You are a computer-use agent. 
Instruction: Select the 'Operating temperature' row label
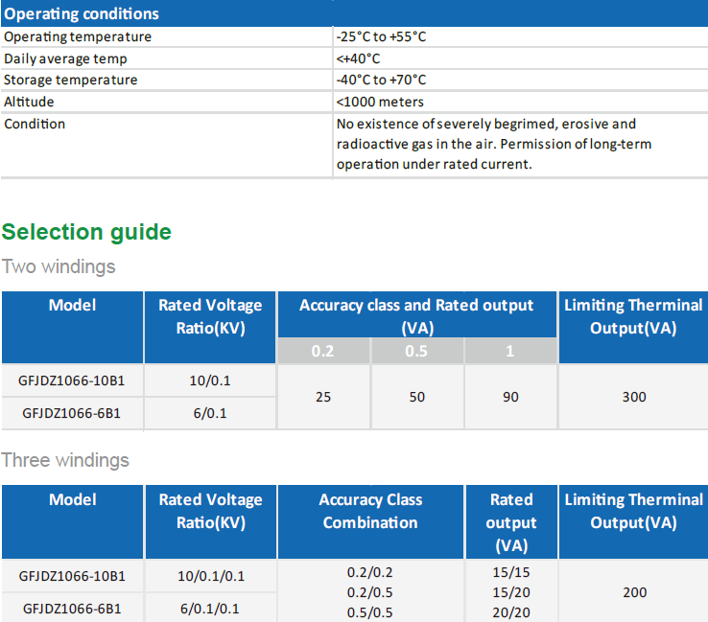(78, 36)
